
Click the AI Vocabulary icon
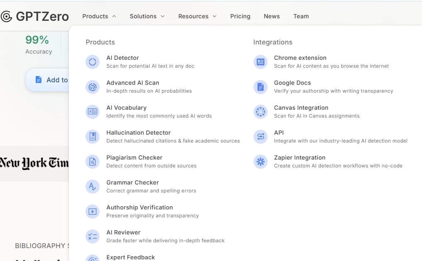(92, 112)
